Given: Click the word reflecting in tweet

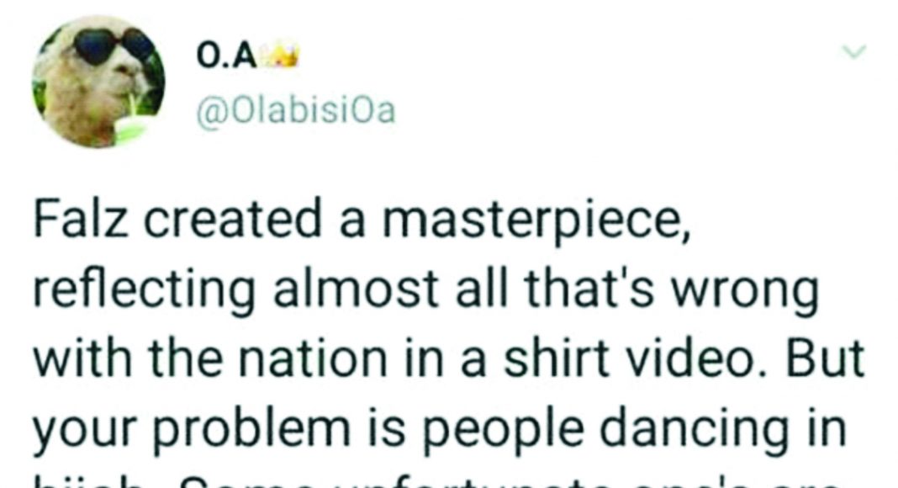Looking at the screenshot, I should (144, 292).
